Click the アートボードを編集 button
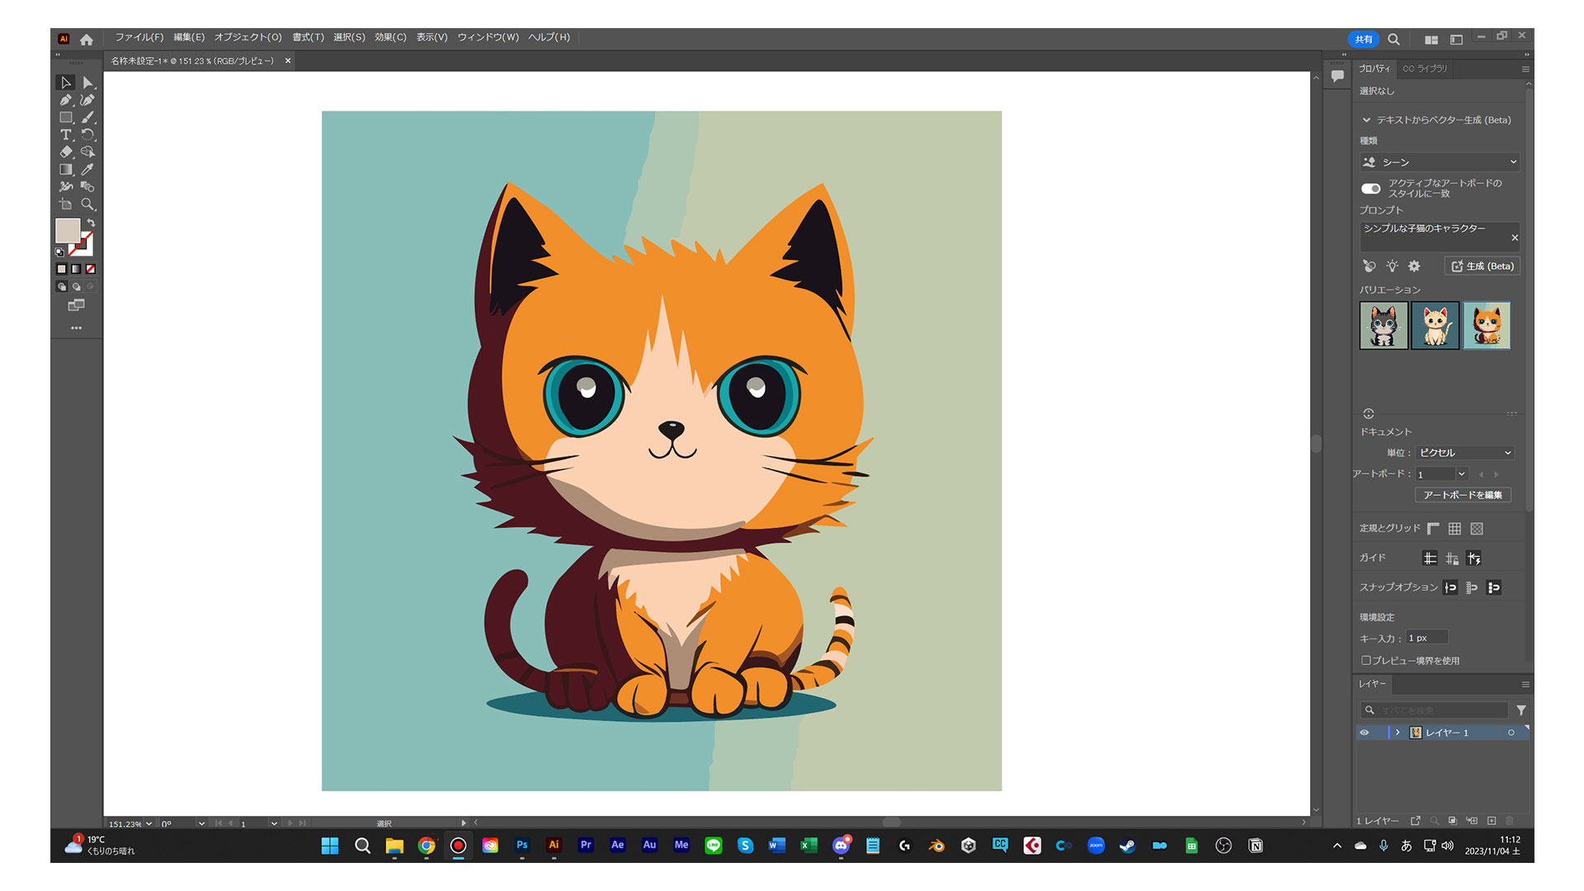This screenshot has height=891, width=1584. pos(1462,495)
